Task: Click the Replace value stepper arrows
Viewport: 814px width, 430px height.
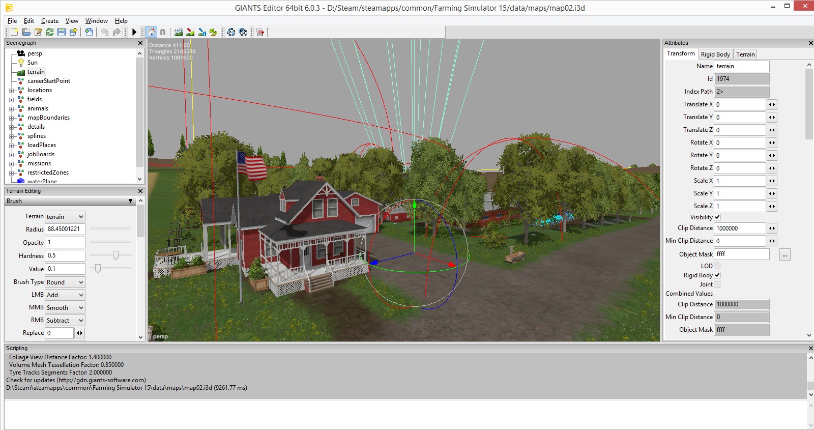Action: tap(80, 333)
